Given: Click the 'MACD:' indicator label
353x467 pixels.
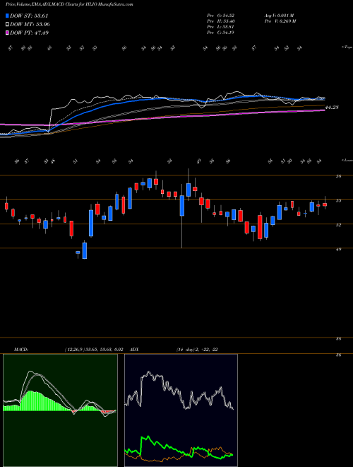Looking at the screenshot, I should tap(20, 350).
